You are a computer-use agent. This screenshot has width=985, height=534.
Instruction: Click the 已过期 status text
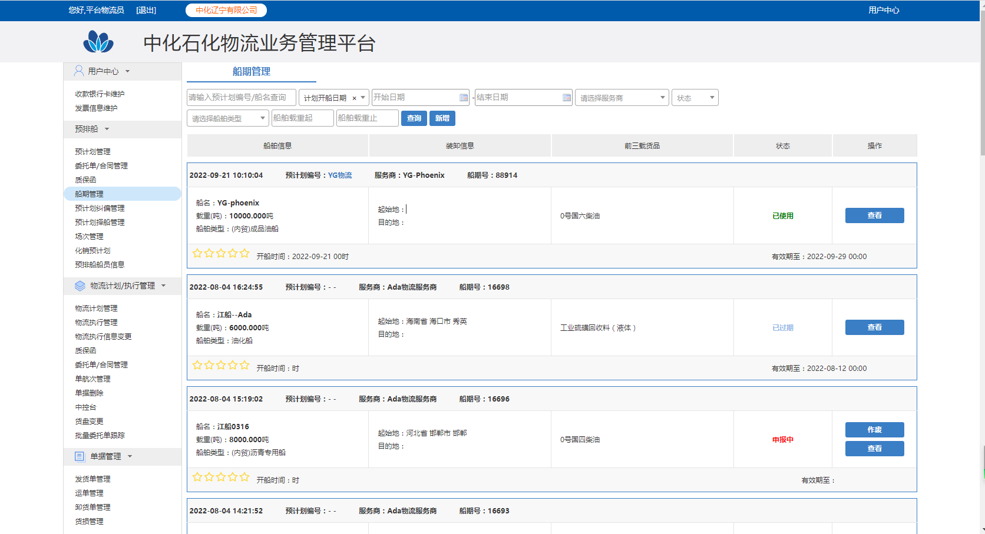[783, 327]
